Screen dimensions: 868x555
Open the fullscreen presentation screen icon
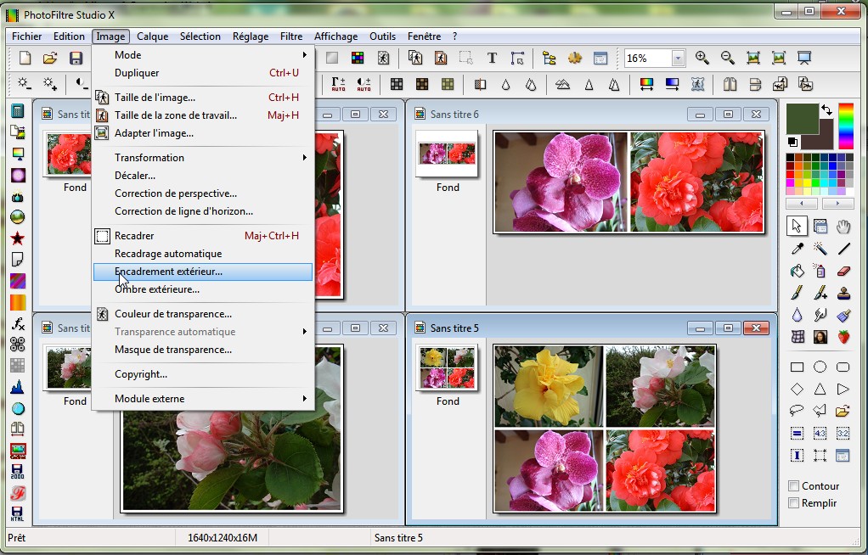pyautogui.click(x=803, y=58)
